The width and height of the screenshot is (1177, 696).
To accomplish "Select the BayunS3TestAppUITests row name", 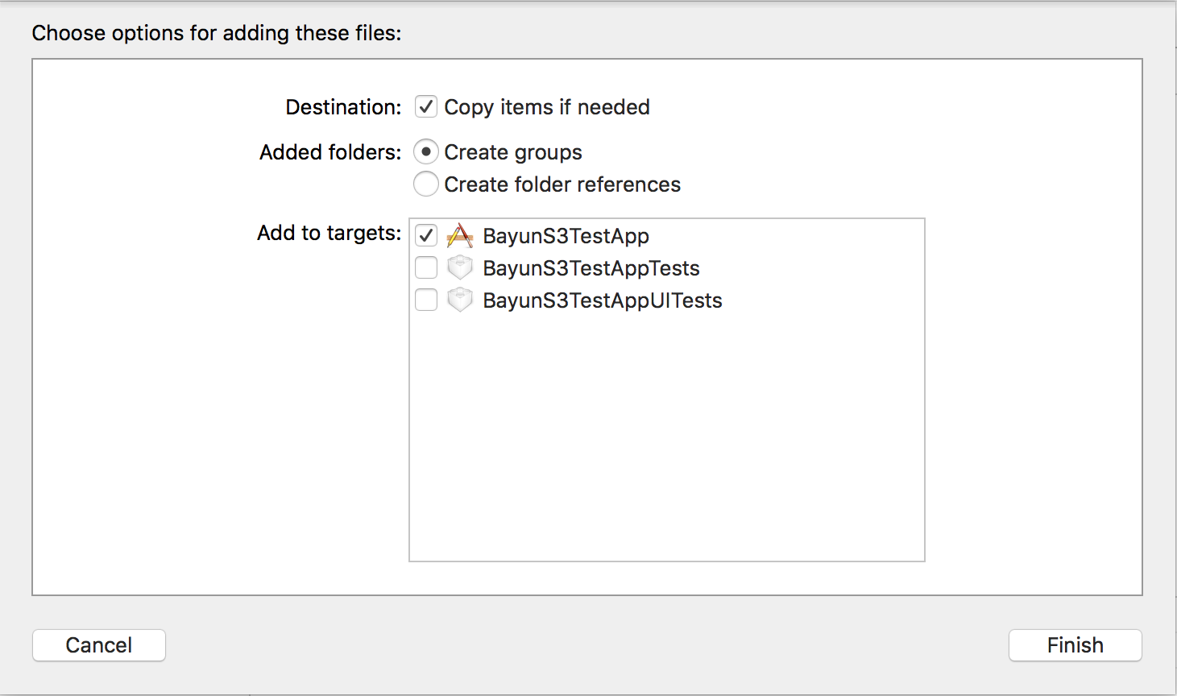I will tap(602, 300).
